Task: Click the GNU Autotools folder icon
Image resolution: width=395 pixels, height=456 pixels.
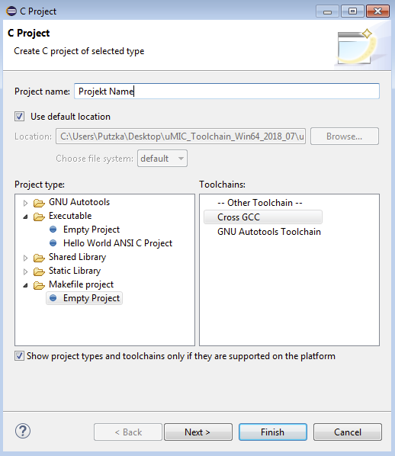Action: click(x=39, y=203)
